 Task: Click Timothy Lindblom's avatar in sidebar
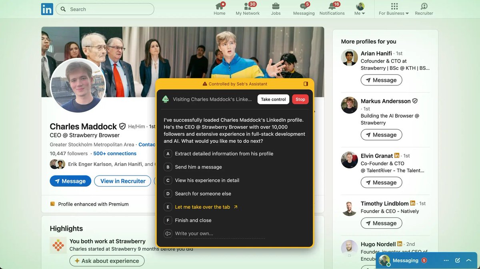[x=349, y=208]
